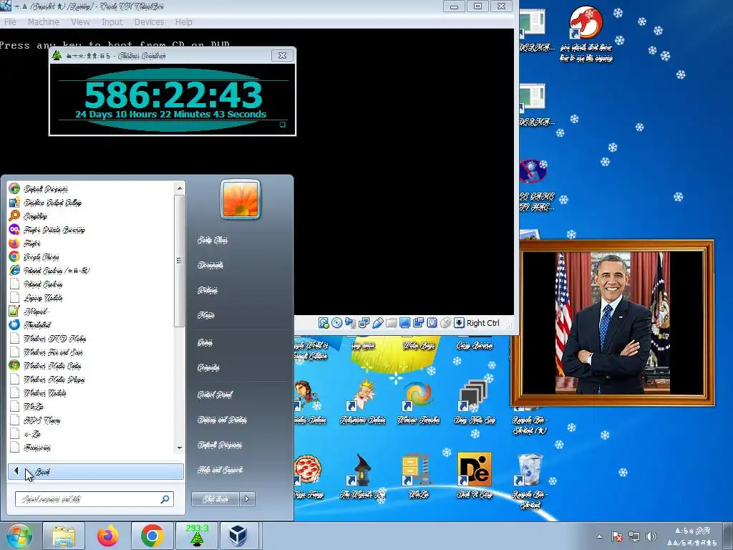733x550 pixels.
Task: Open the Help menu in VirtualBox
Action: [x=184, y=22]
